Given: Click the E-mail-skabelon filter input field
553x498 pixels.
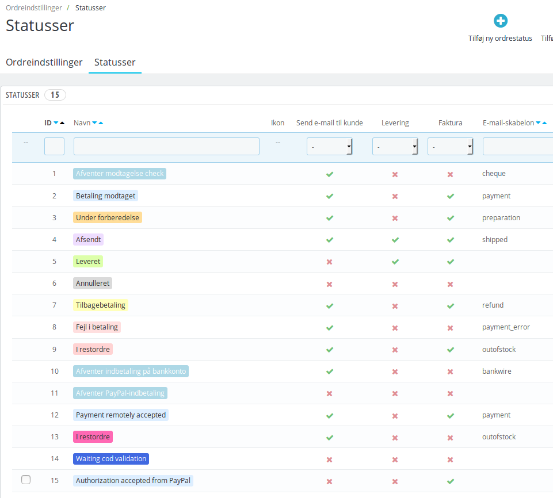Looking at the screenshot, I should [518, 146].
